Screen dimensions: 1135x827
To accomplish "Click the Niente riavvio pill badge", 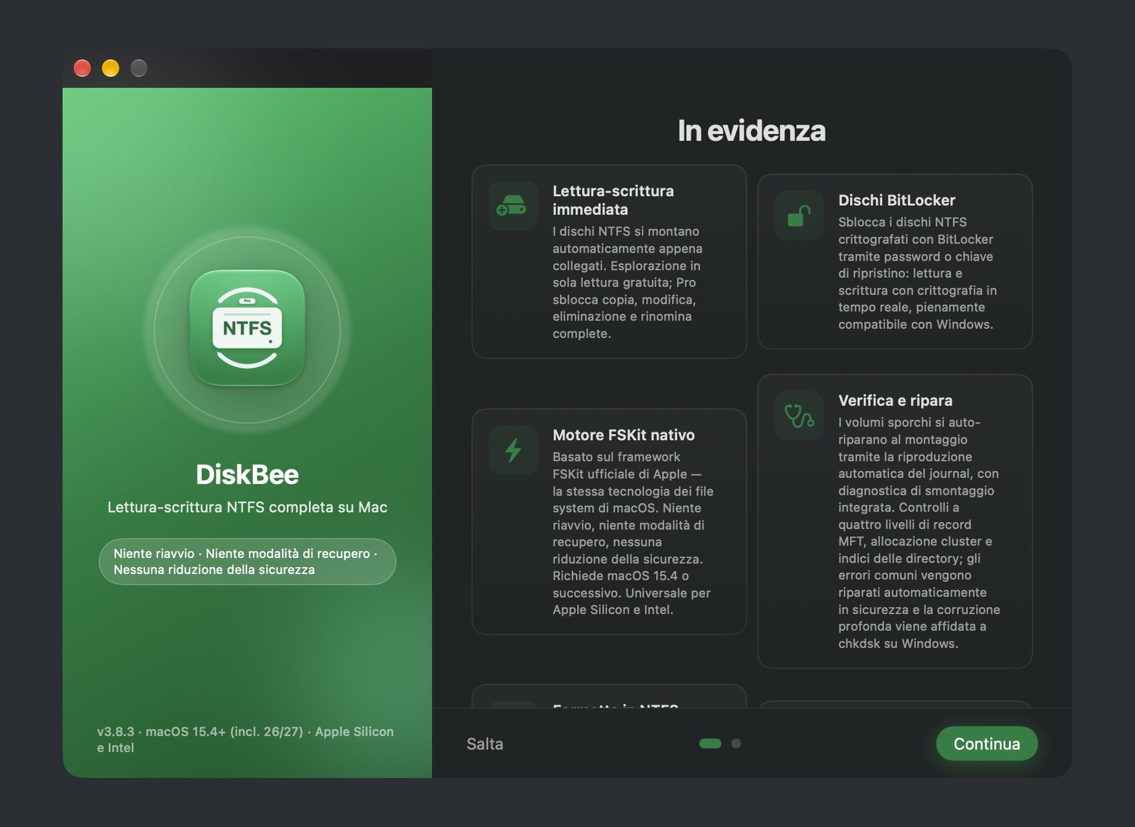I will click(247, 561).
